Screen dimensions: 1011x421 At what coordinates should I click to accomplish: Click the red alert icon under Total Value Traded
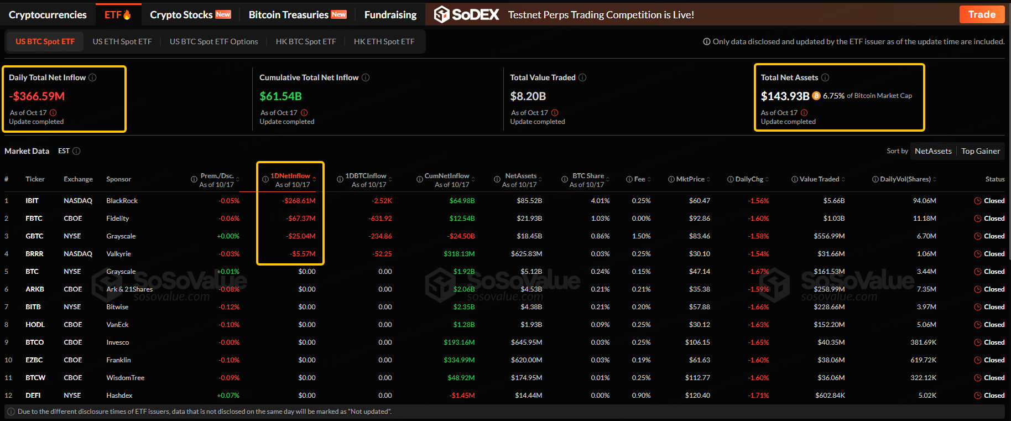click(555, 113)
